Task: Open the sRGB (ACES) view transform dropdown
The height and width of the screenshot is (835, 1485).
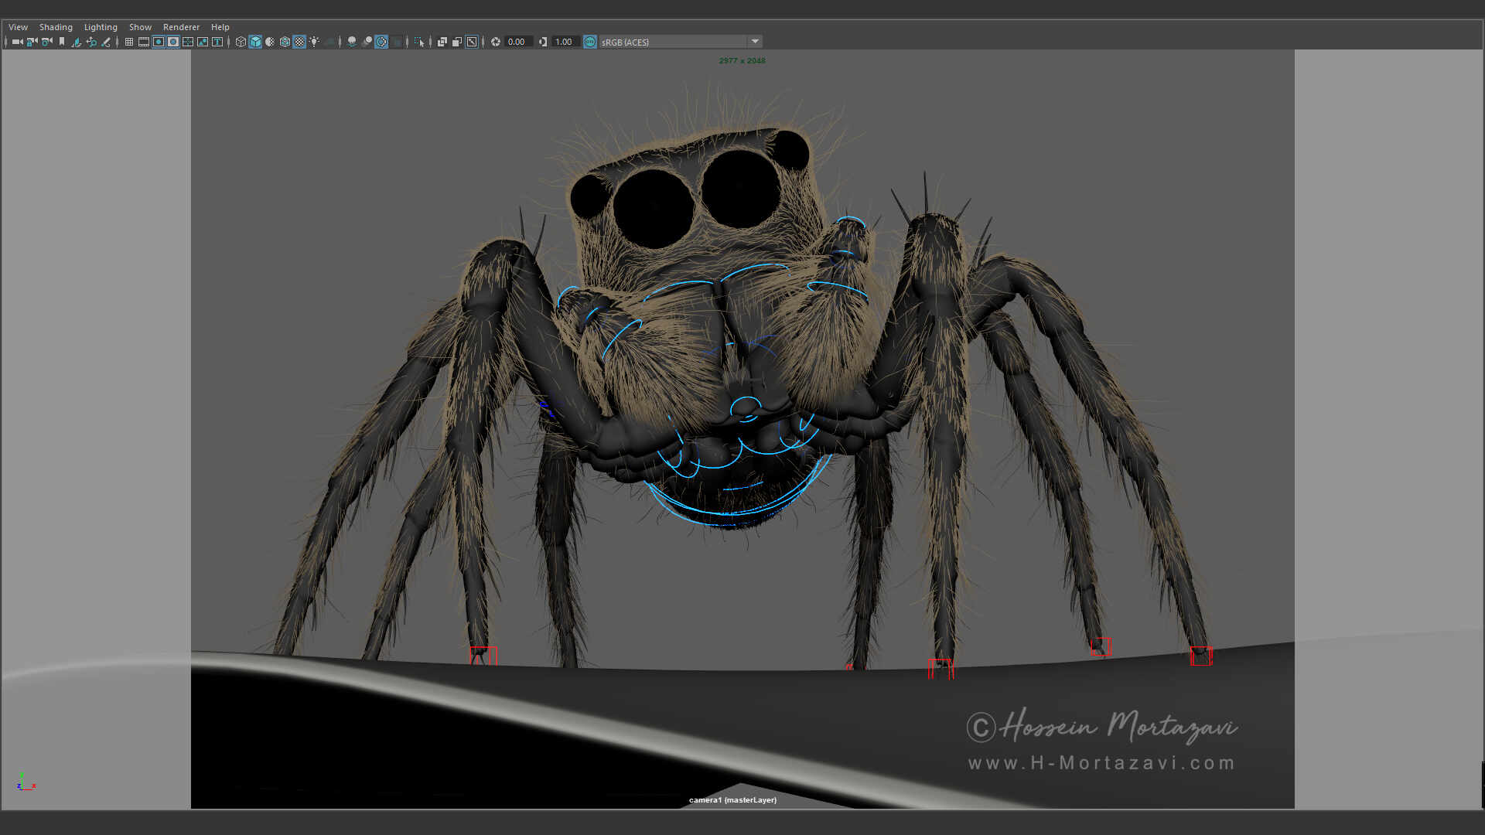Action: coord(756,42)
